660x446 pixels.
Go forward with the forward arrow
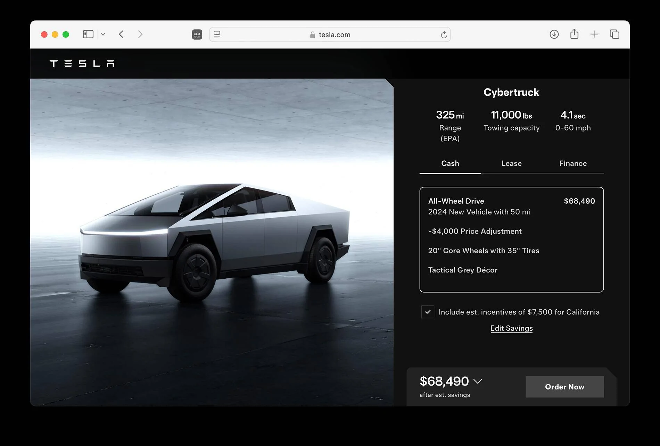point(140,34)
